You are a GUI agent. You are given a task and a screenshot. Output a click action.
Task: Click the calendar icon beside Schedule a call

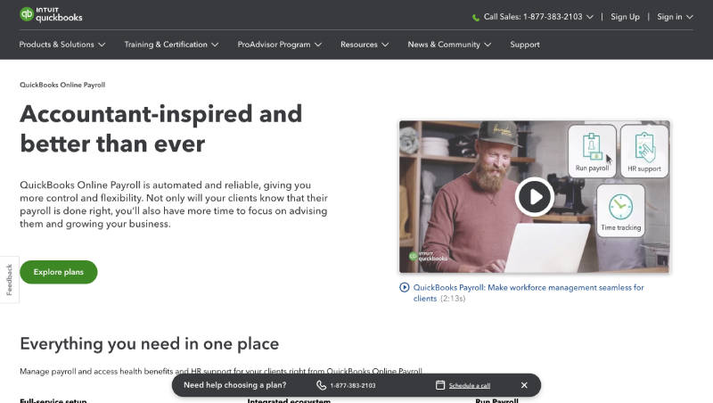coord(440,385)
